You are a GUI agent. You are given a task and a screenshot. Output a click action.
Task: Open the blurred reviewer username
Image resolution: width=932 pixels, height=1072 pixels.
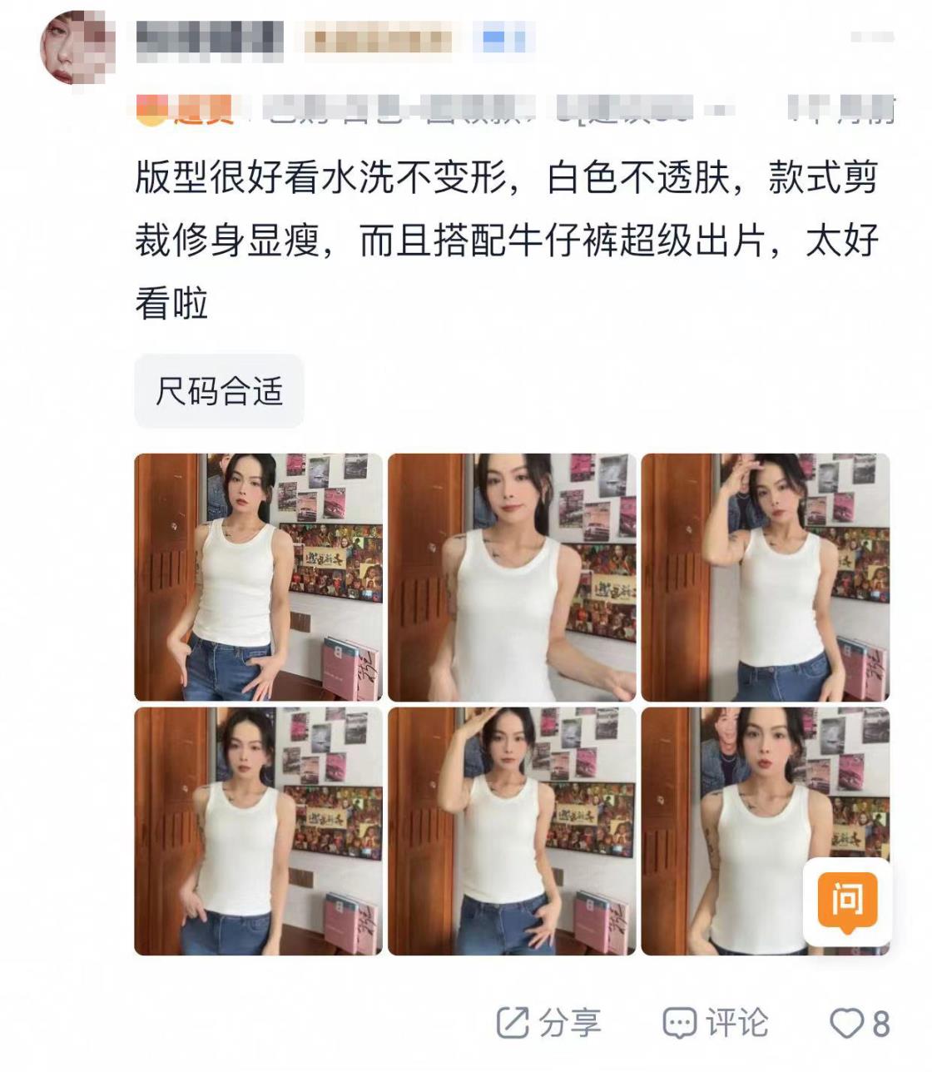click(210, 40)
